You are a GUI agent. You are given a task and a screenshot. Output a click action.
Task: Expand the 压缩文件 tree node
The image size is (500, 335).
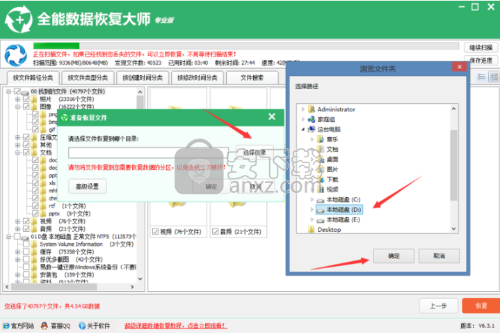pyautogui.click(x=17, y=138)
